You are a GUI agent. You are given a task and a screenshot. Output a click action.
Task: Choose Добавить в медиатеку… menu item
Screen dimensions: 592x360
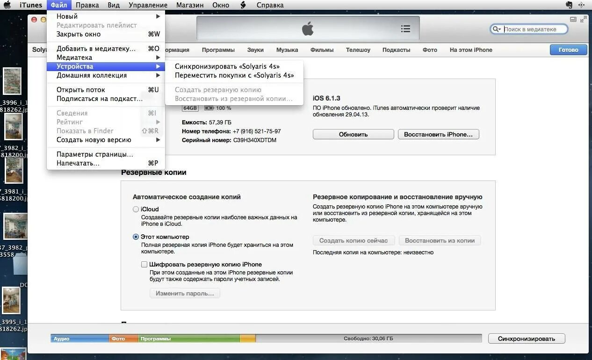(x=106, y=49)
